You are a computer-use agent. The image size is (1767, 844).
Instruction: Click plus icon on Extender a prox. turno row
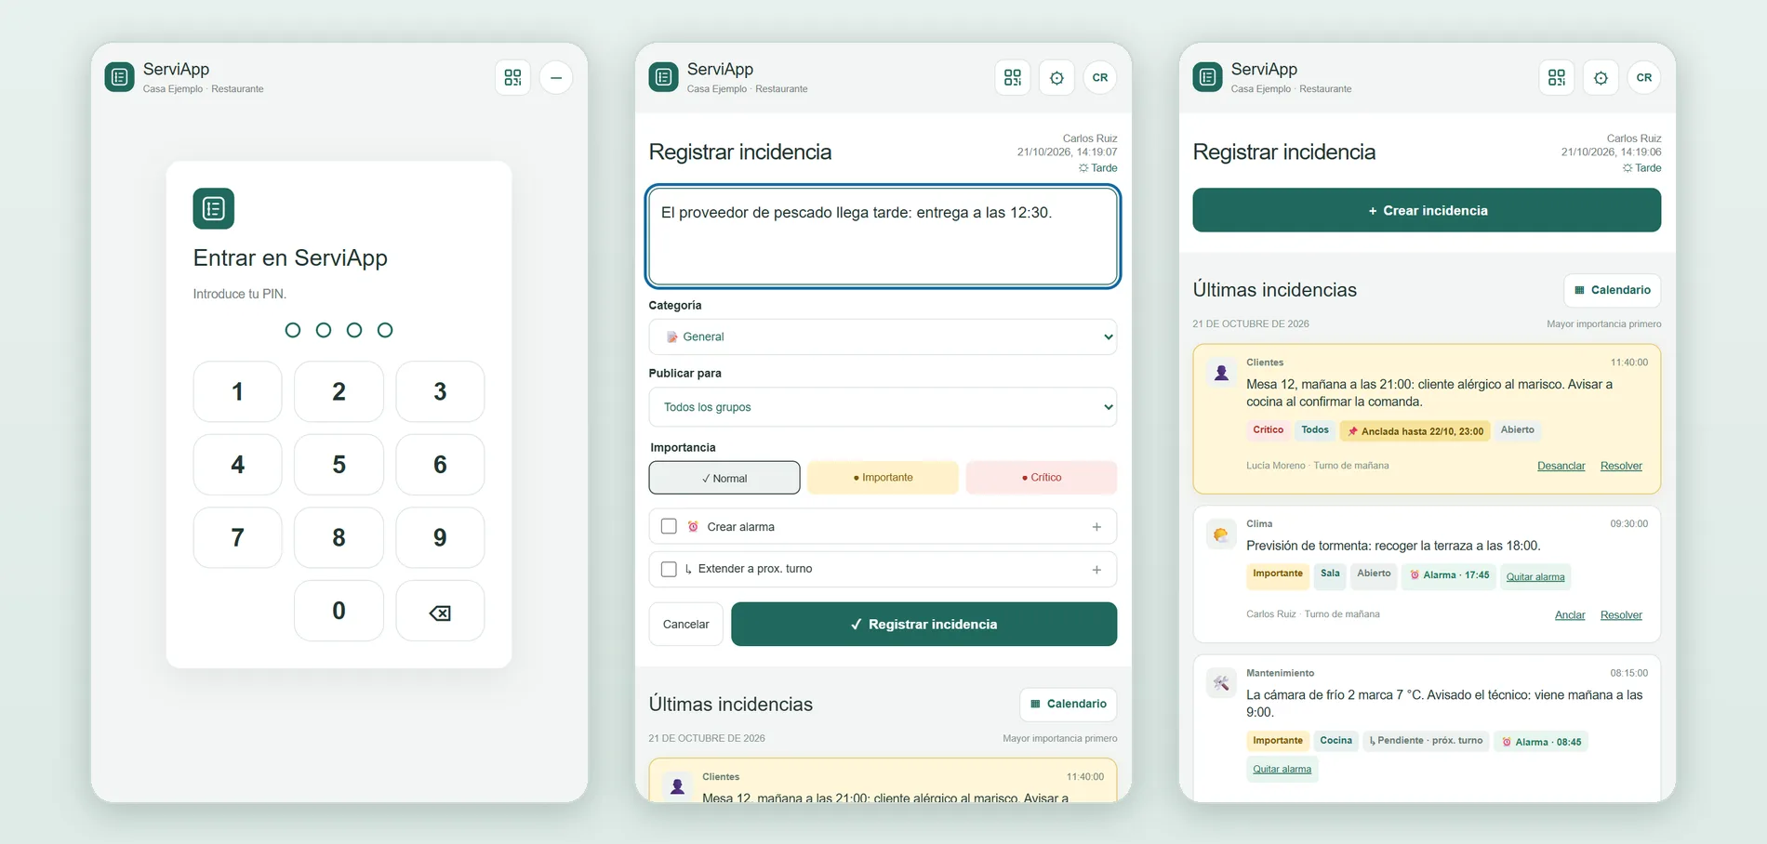[x=1096, y=569]
